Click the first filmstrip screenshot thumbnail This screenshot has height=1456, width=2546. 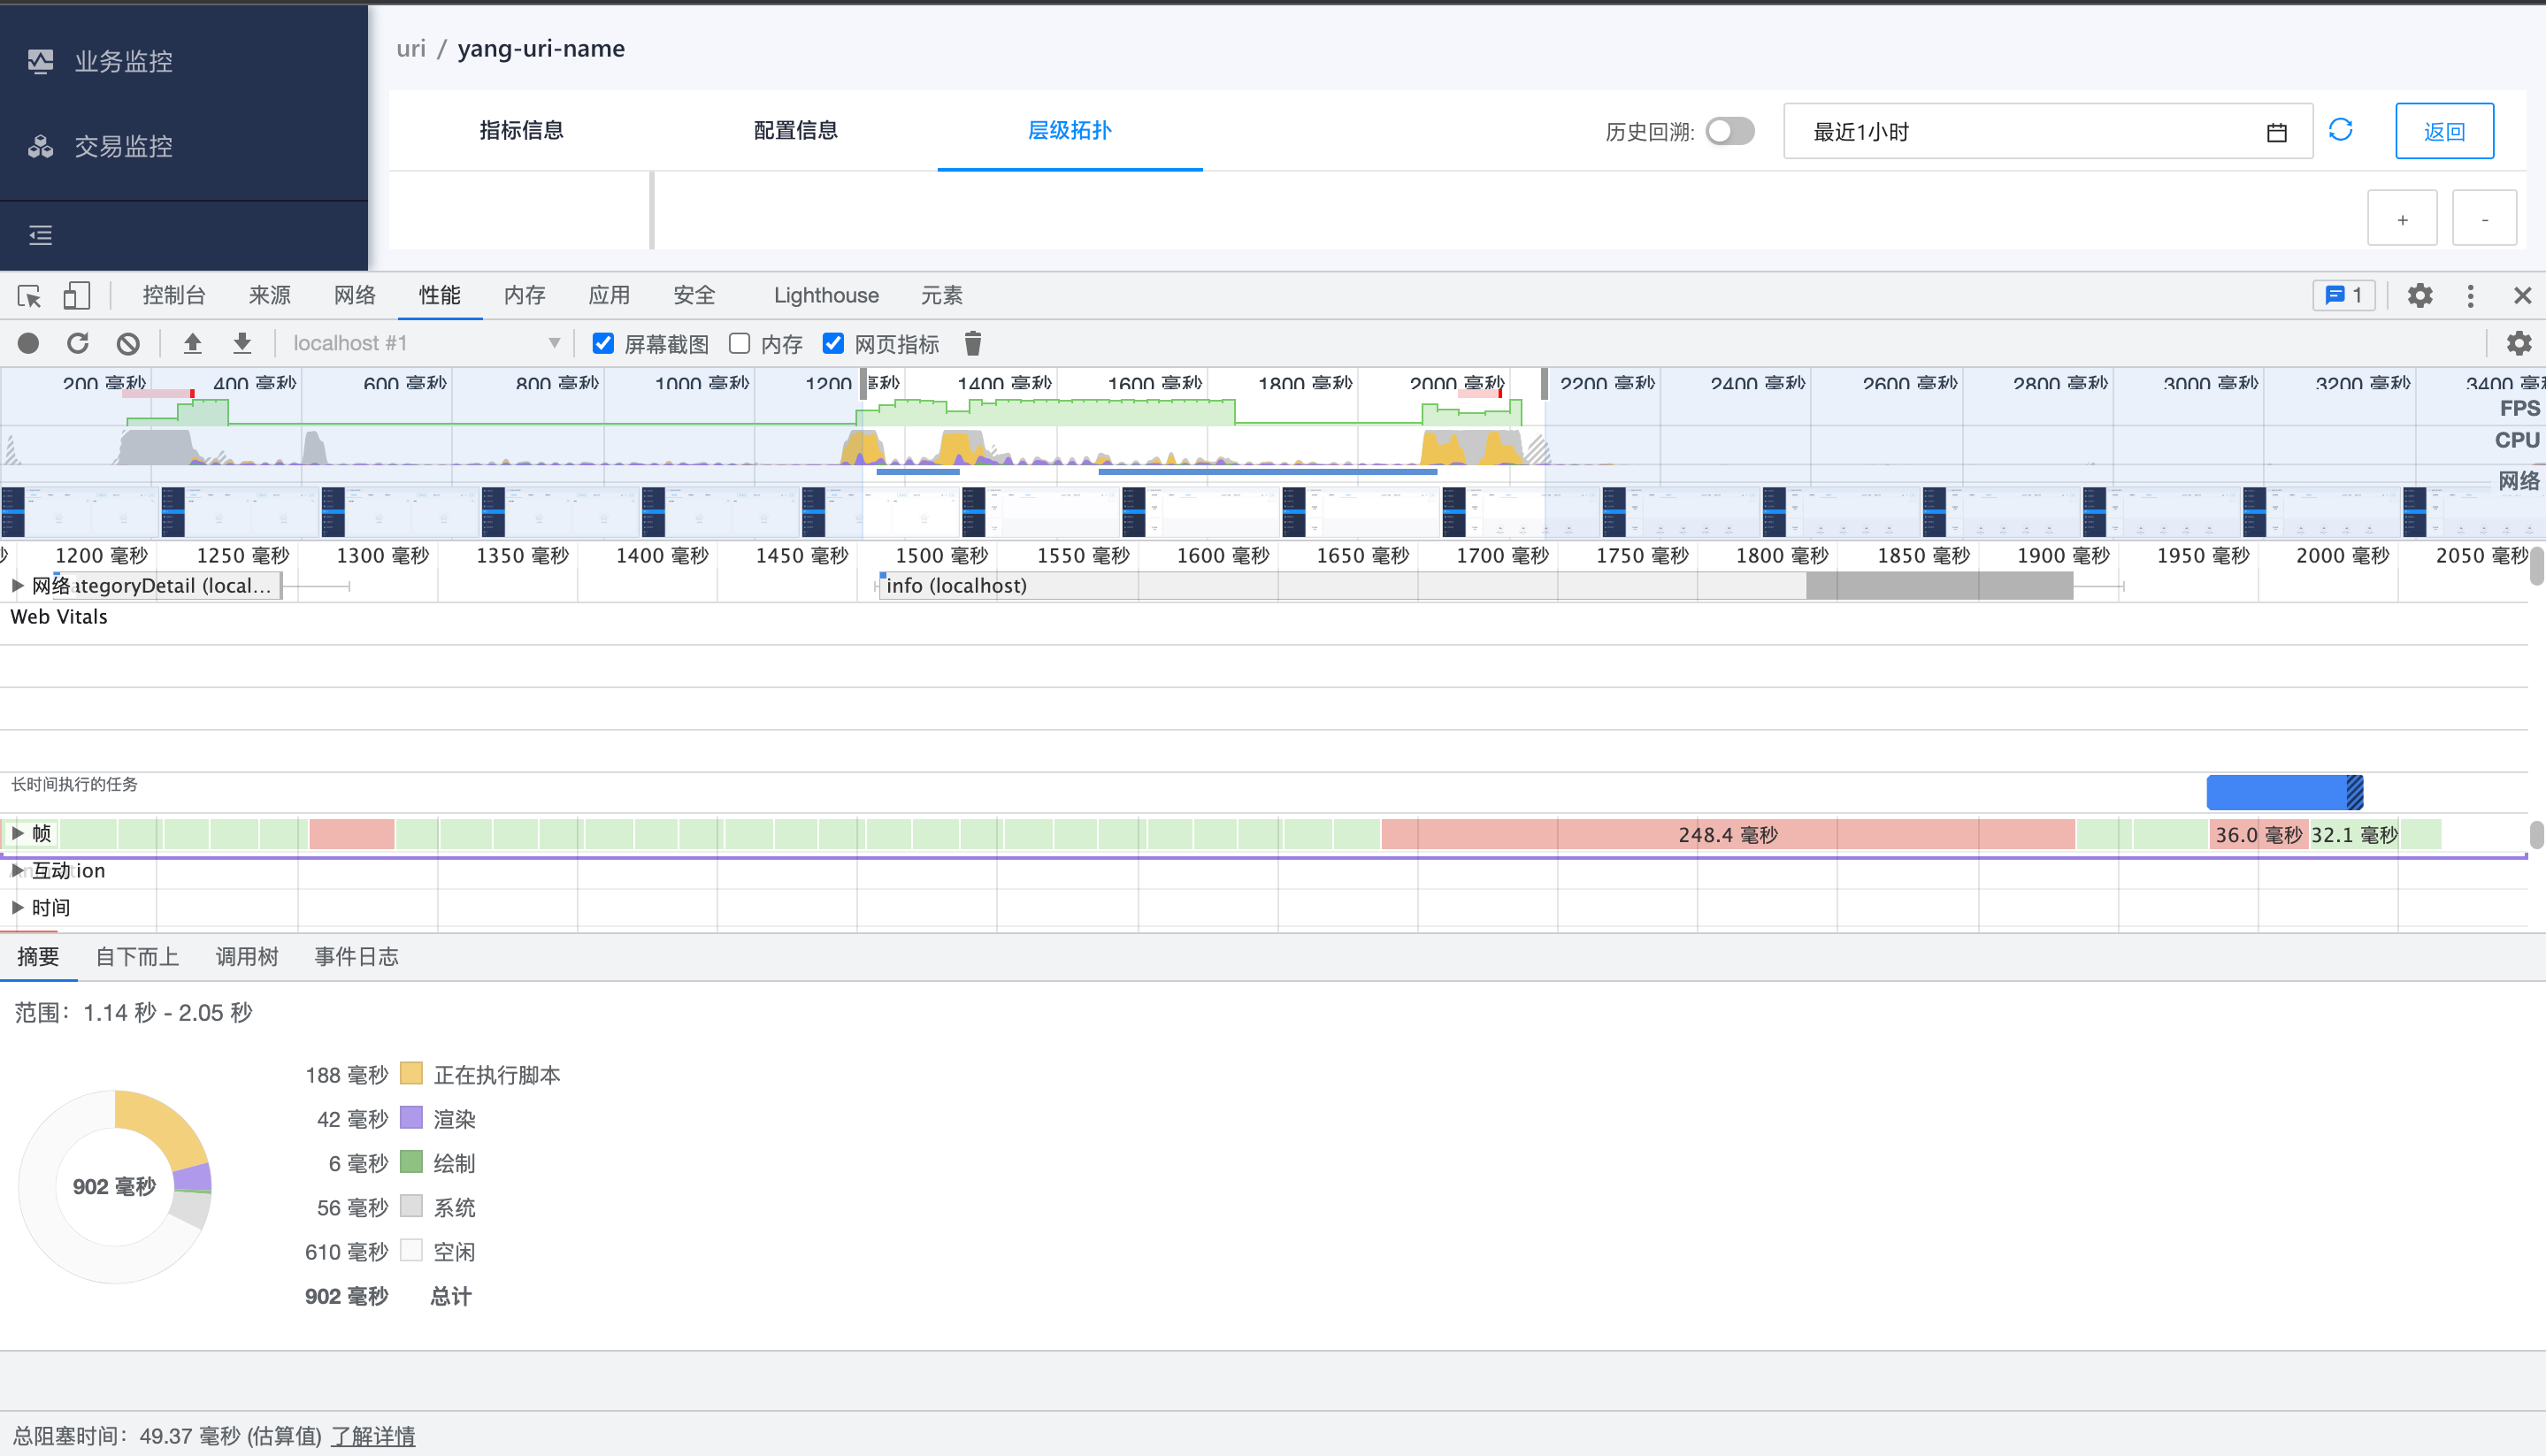click(x=80, y=512)
